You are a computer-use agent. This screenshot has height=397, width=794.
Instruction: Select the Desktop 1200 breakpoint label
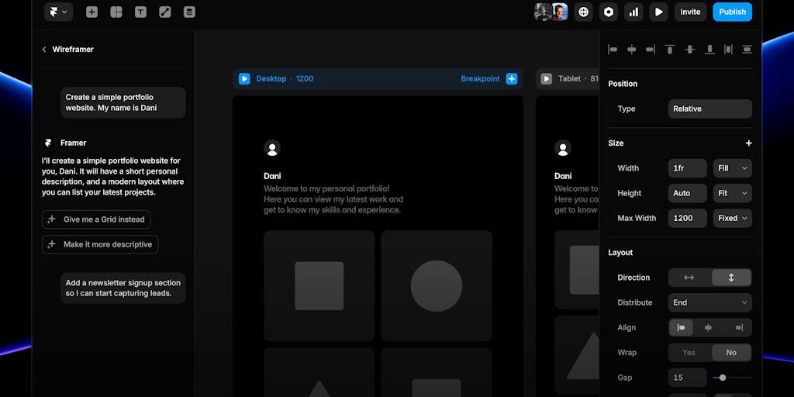285,79
